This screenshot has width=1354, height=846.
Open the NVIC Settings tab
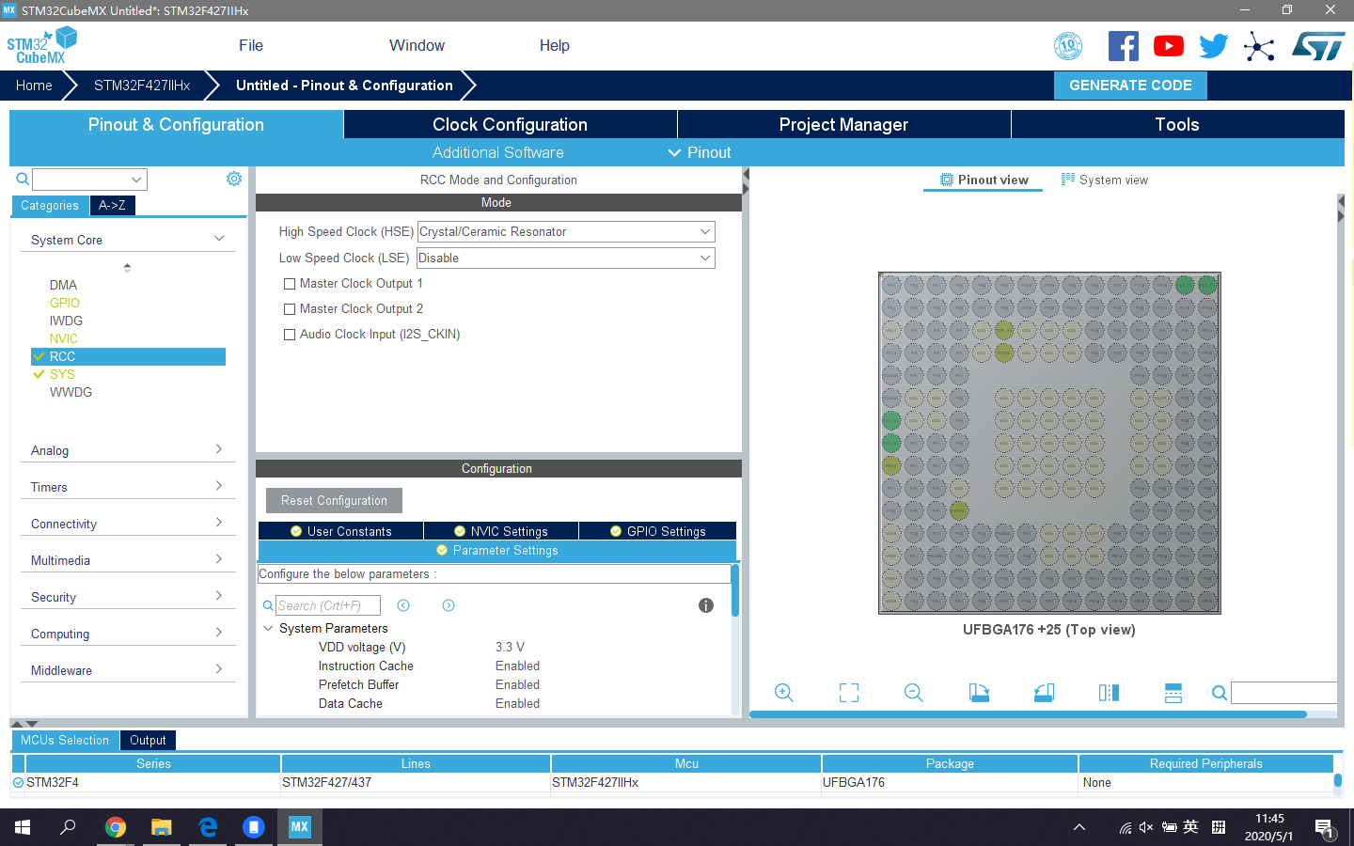(x=501, y=531)
